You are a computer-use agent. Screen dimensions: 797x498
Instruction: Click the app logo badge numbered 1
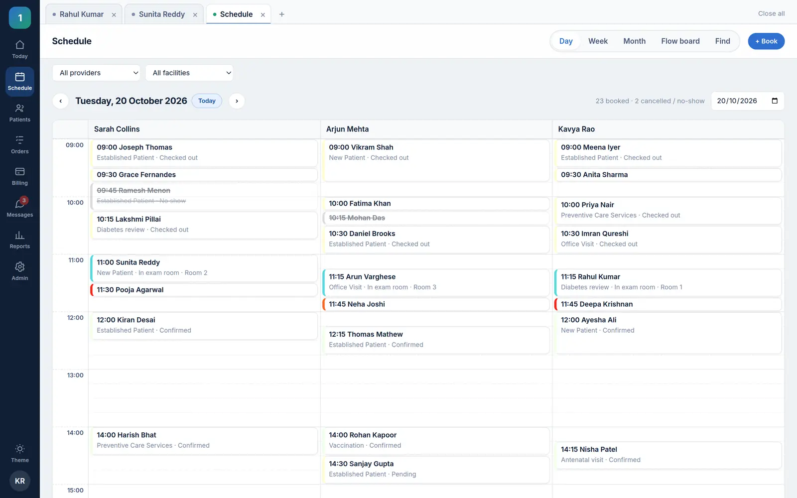[20, 18]
